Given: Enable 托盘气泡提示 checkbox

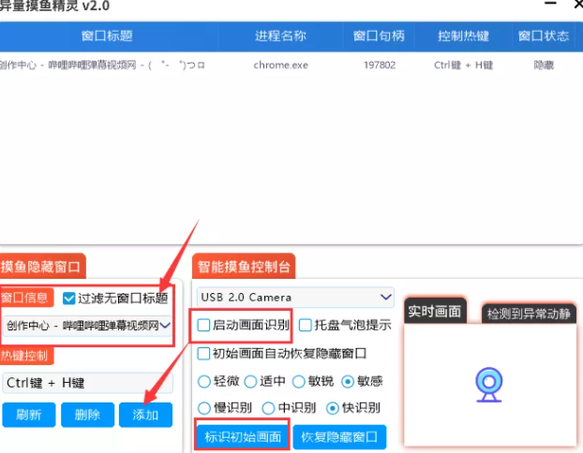Looking at the screenshot, I should 306,326.
